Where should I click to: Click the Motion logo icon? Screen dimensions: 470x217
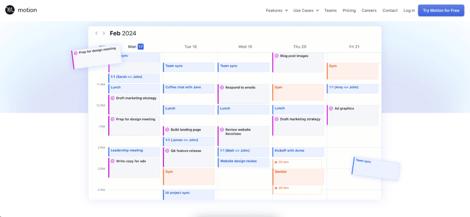point(10,10)
